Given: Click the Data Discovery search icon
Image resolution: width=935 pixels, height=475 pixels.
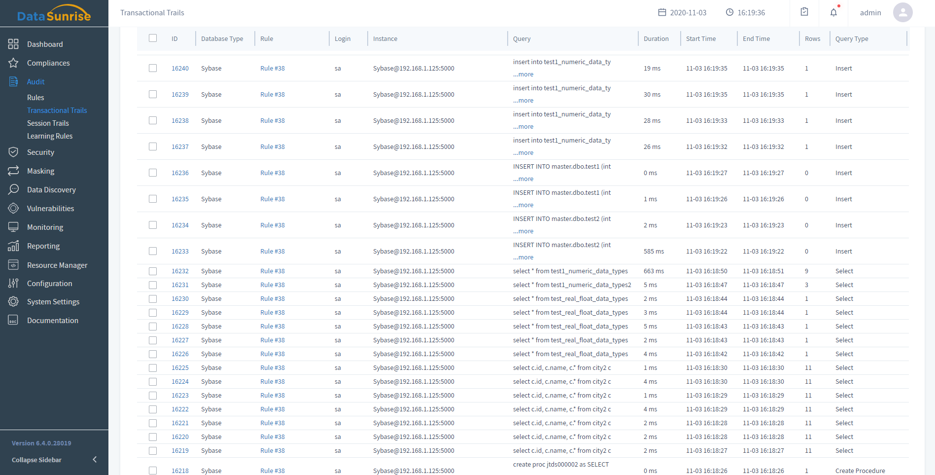Looking at the screenshot, I should (13, 189).
